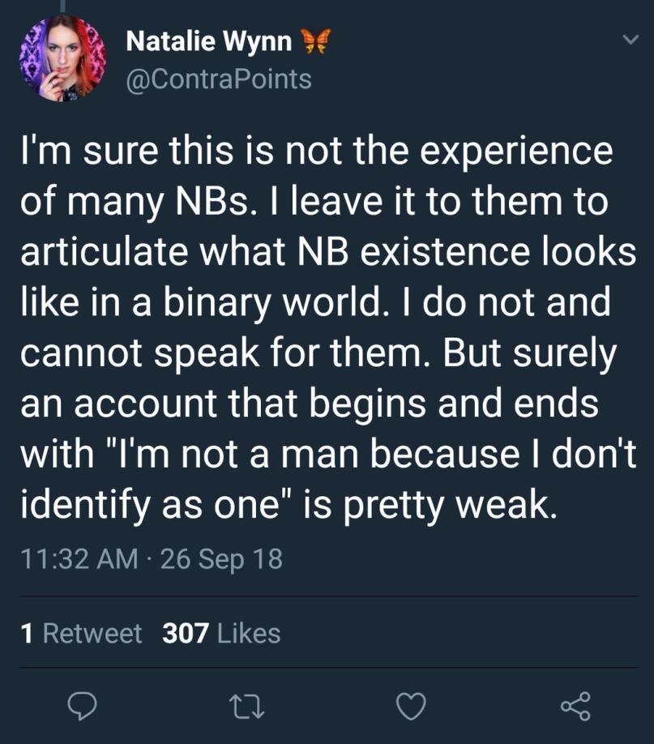Image resolution: width=654 pixels, height=744 pixels.
Task: Open the share icon options
Action: click(x=576, y=707)
